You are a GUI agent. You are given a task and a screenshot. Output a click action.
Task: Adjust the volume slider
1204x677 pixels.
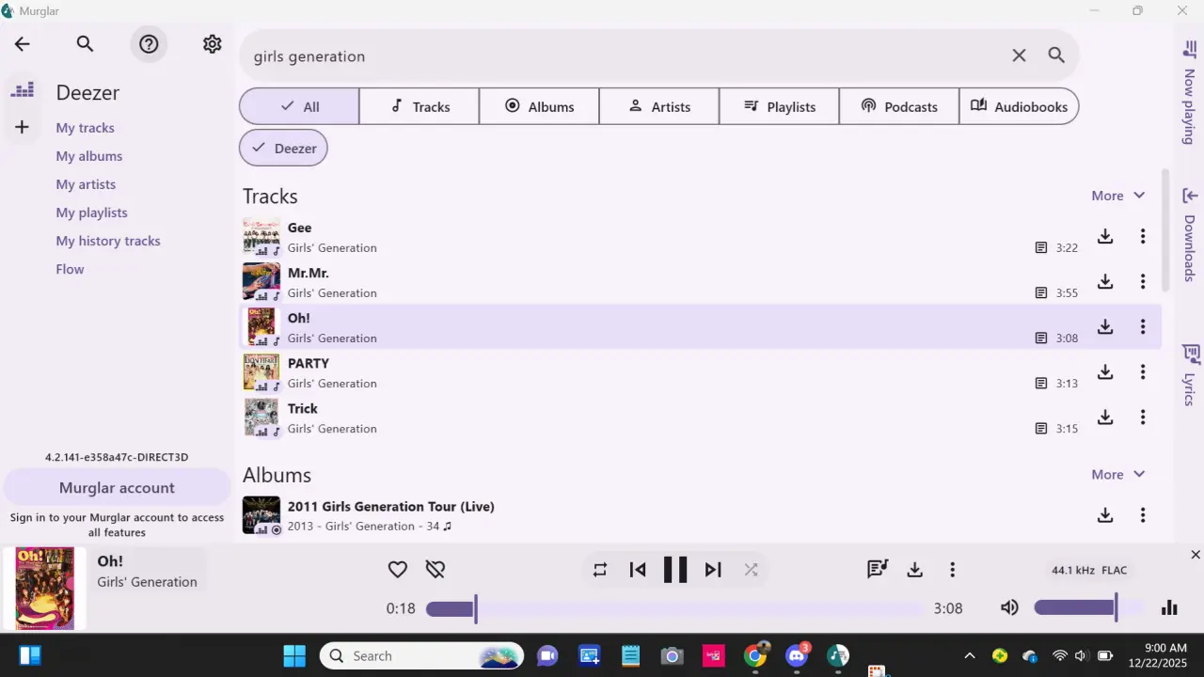pyautogui.click(x=1088, y=607)
